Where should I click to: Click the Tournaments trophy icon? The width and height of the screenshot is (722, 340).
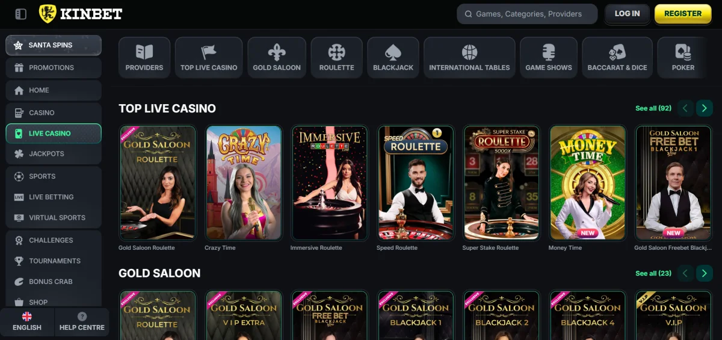[19, 261]
